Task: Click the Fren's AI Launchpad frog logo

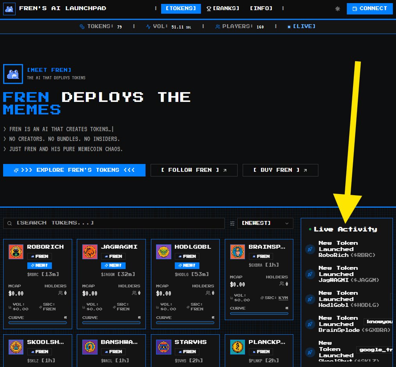Action: 9,8
